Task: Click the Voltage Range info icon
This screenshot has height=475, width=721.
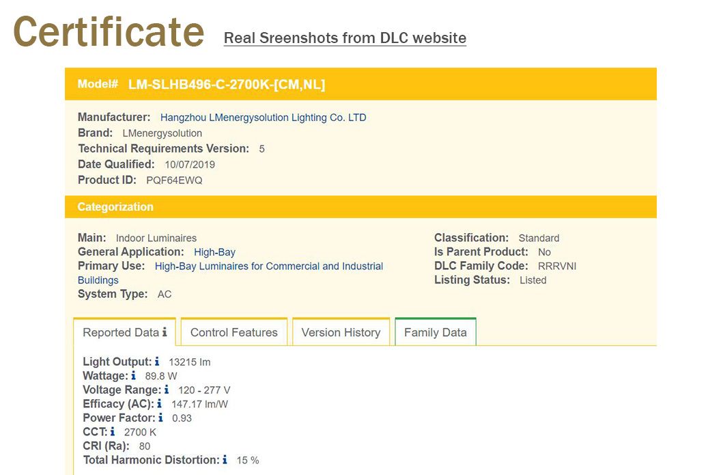Action: [x=167, y=390]
